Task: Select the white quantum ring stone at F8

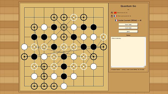Action: pos(74,17)
